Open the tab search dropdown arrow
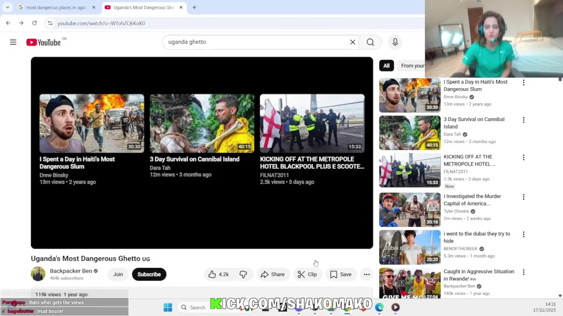This screenshot has height=316, width=563. [x=7, y=7]
